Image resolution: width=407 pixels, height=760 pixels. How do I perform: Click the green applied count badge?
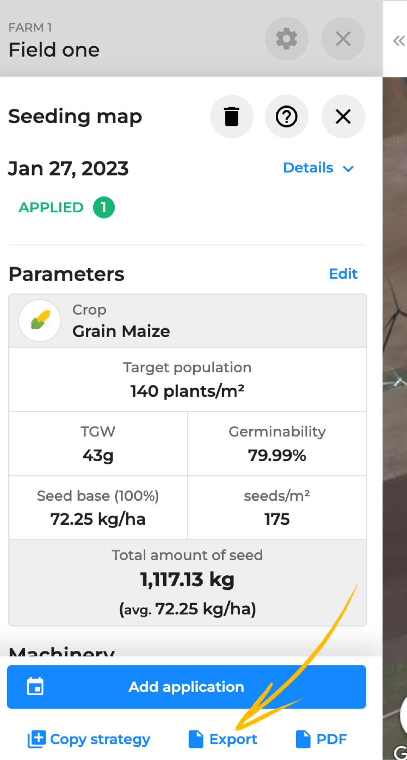coord(104,208)
